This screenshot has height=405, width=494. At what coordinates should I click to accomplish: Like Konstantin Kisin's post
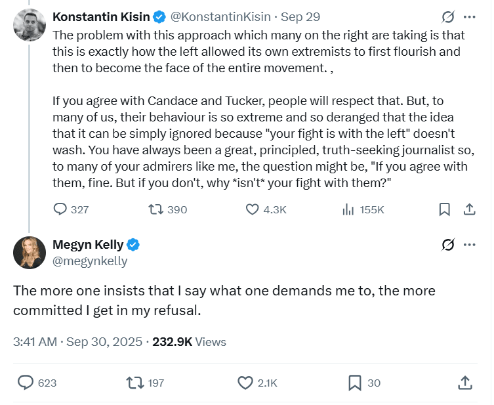[x=253, y=209]
